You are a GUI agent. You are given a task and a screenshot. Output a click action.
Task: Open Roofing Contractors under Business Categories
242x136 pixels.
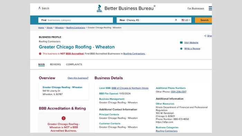tap(167, 131)
